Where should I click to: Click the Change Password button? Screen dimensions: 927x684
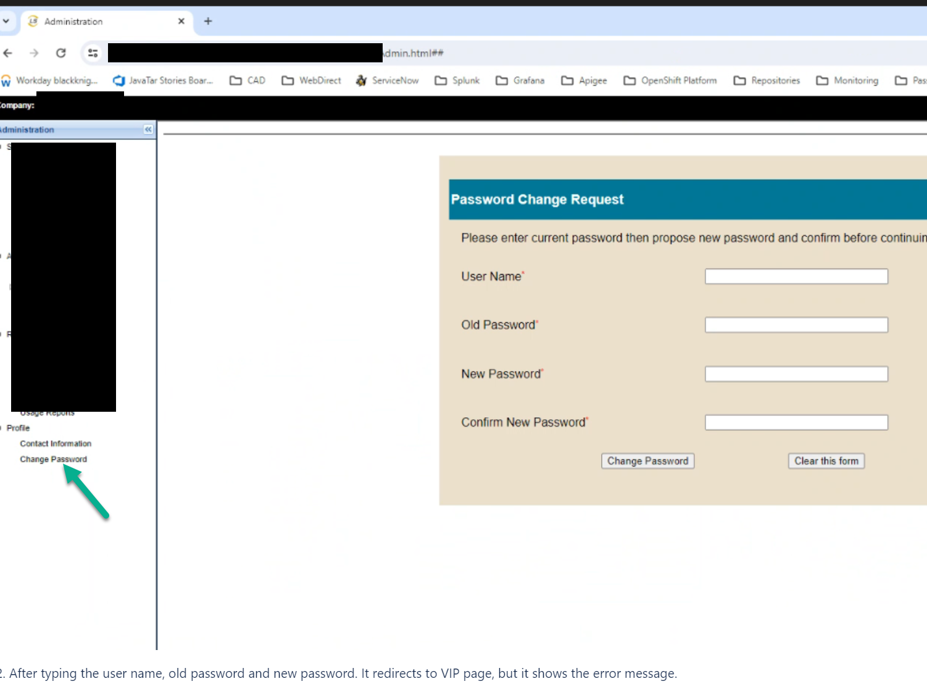[648, 461]
